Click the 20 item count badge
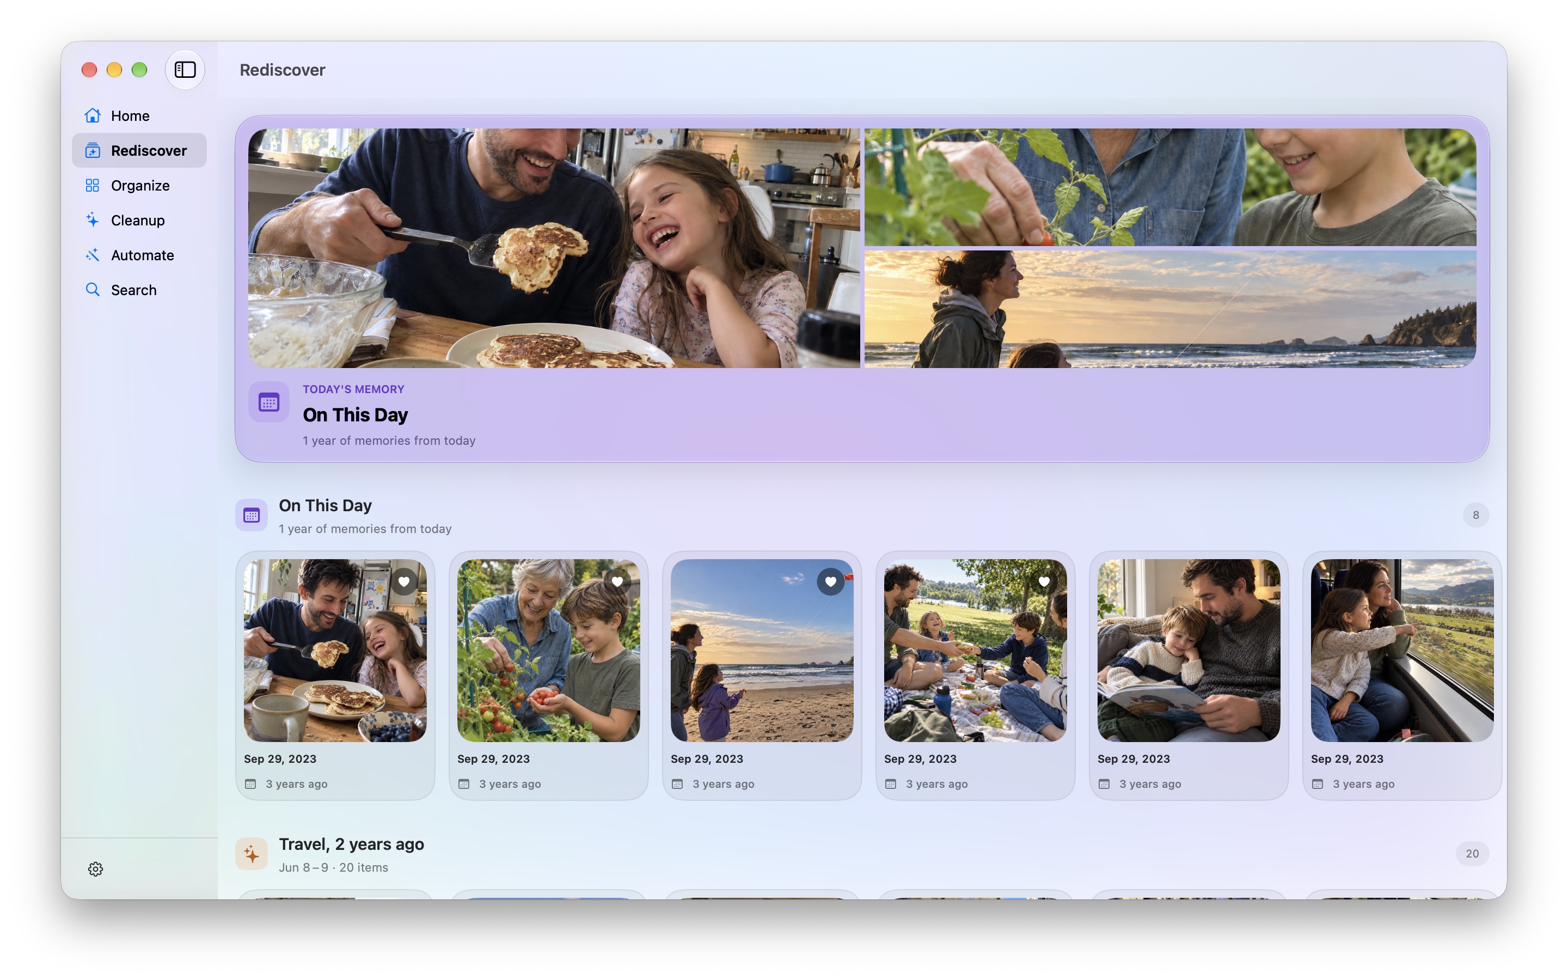The image size is (1568, 980). pyautogui.click(x=1472, y=854)
